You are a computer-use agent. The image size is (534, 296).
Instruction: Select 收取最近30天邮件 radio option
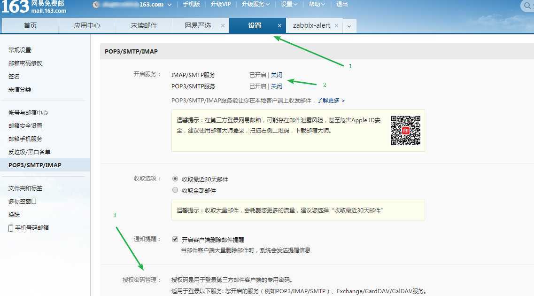[x=175, y=179]
